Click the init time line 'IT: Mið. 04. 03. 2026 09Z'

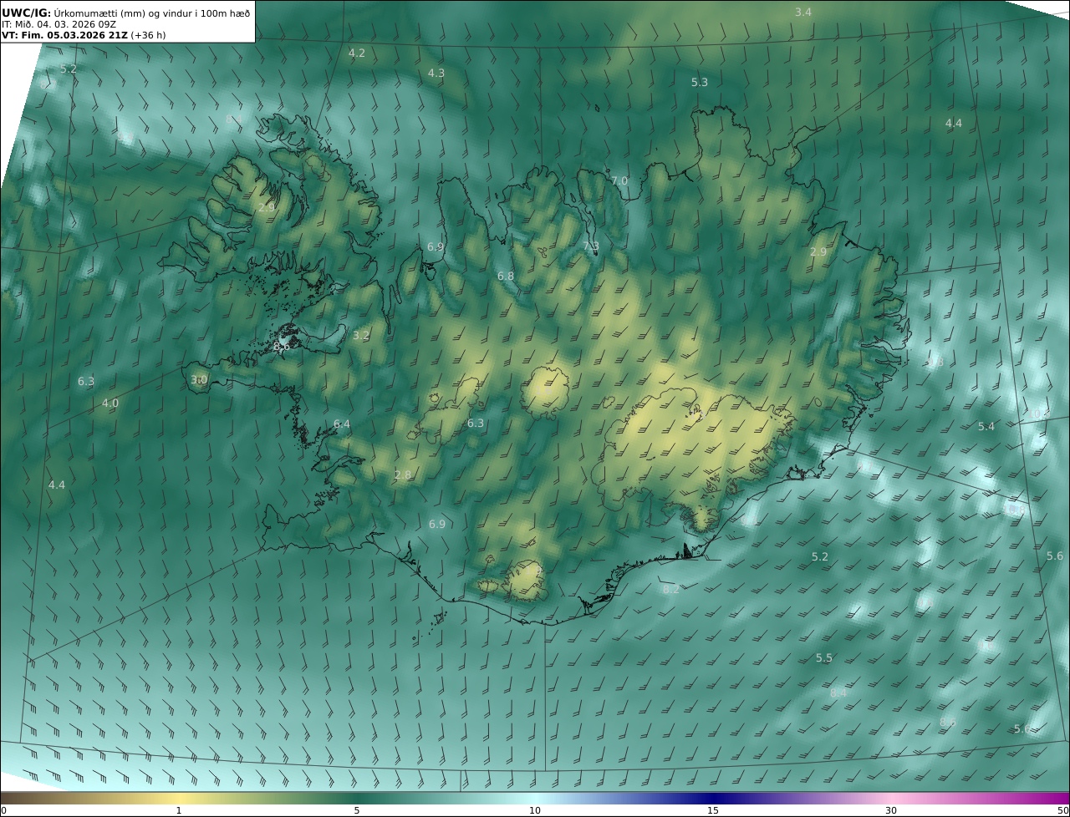point(59,24)
